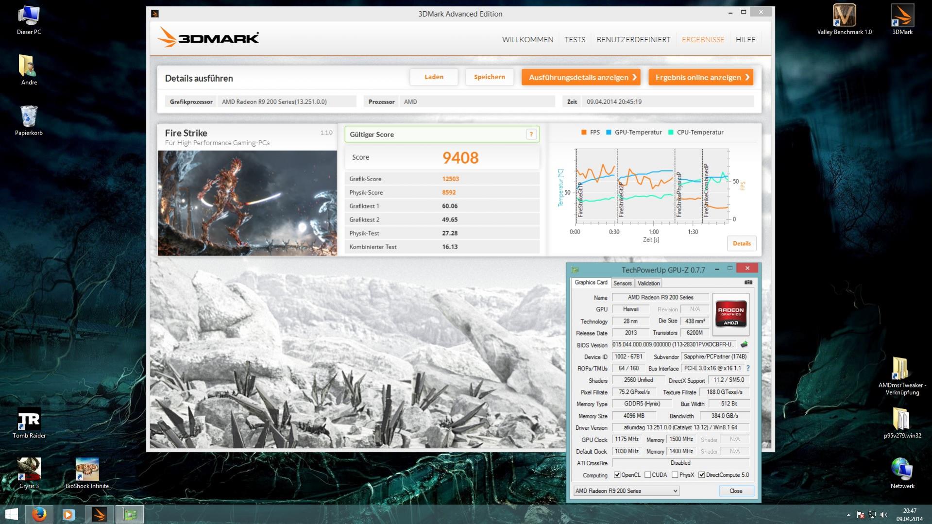Click the Action Center flag tray icon
The height and width of the screenshot is (524, 932).
tap(861, 515)
